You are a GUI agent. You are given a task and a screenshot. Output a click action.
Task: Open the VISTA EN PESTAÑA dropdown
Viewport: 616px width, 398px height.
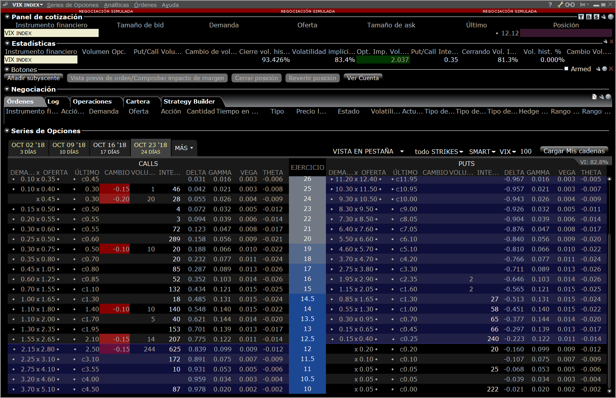[368, 151]
